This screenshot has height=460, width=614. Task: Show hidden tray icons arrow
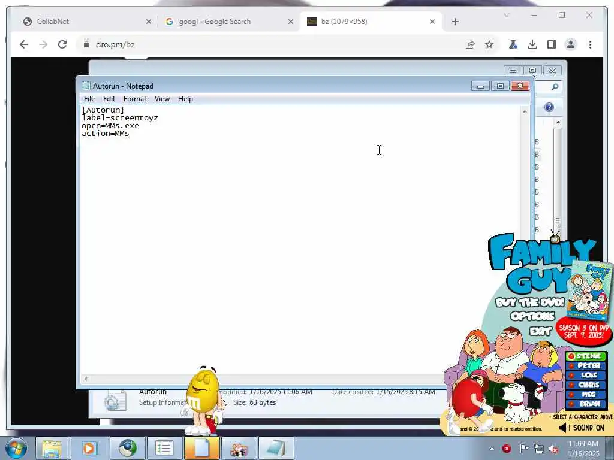492,449
